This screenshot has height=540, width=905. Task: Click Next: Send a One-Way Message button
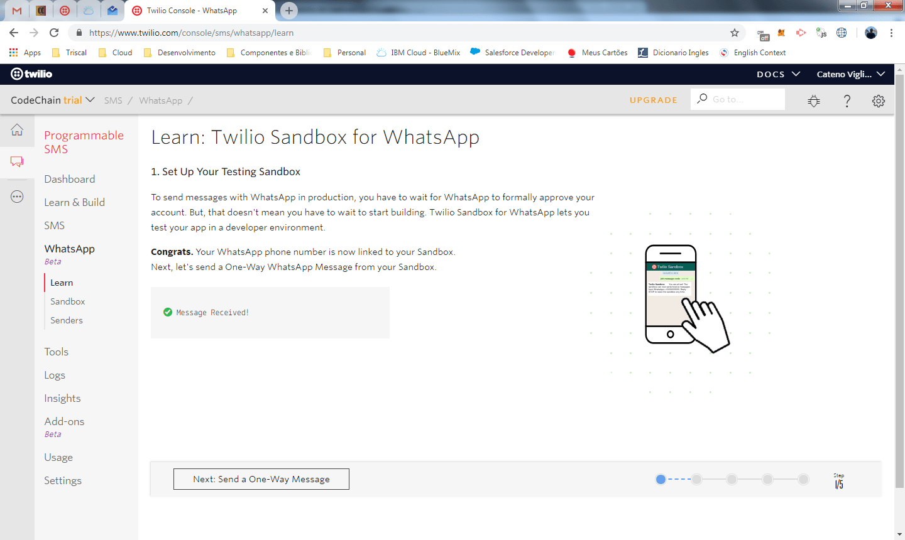pyautogui.click(x=261, y=479)
